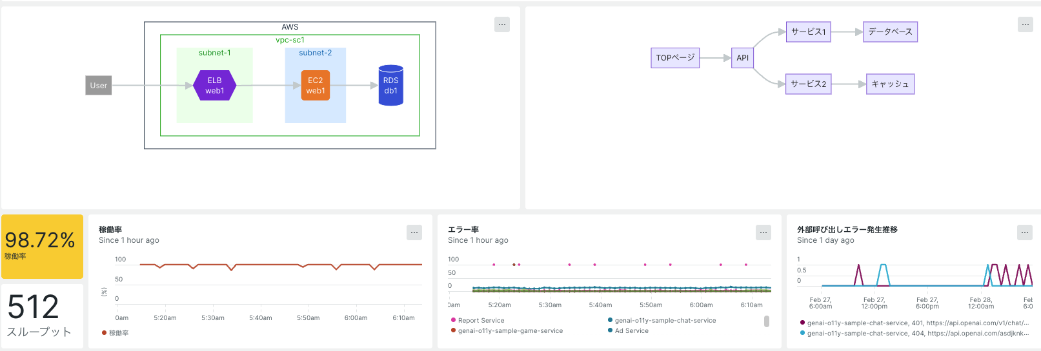
Task: Open the 稼働率 chart options menu
Action: [414, 232]
